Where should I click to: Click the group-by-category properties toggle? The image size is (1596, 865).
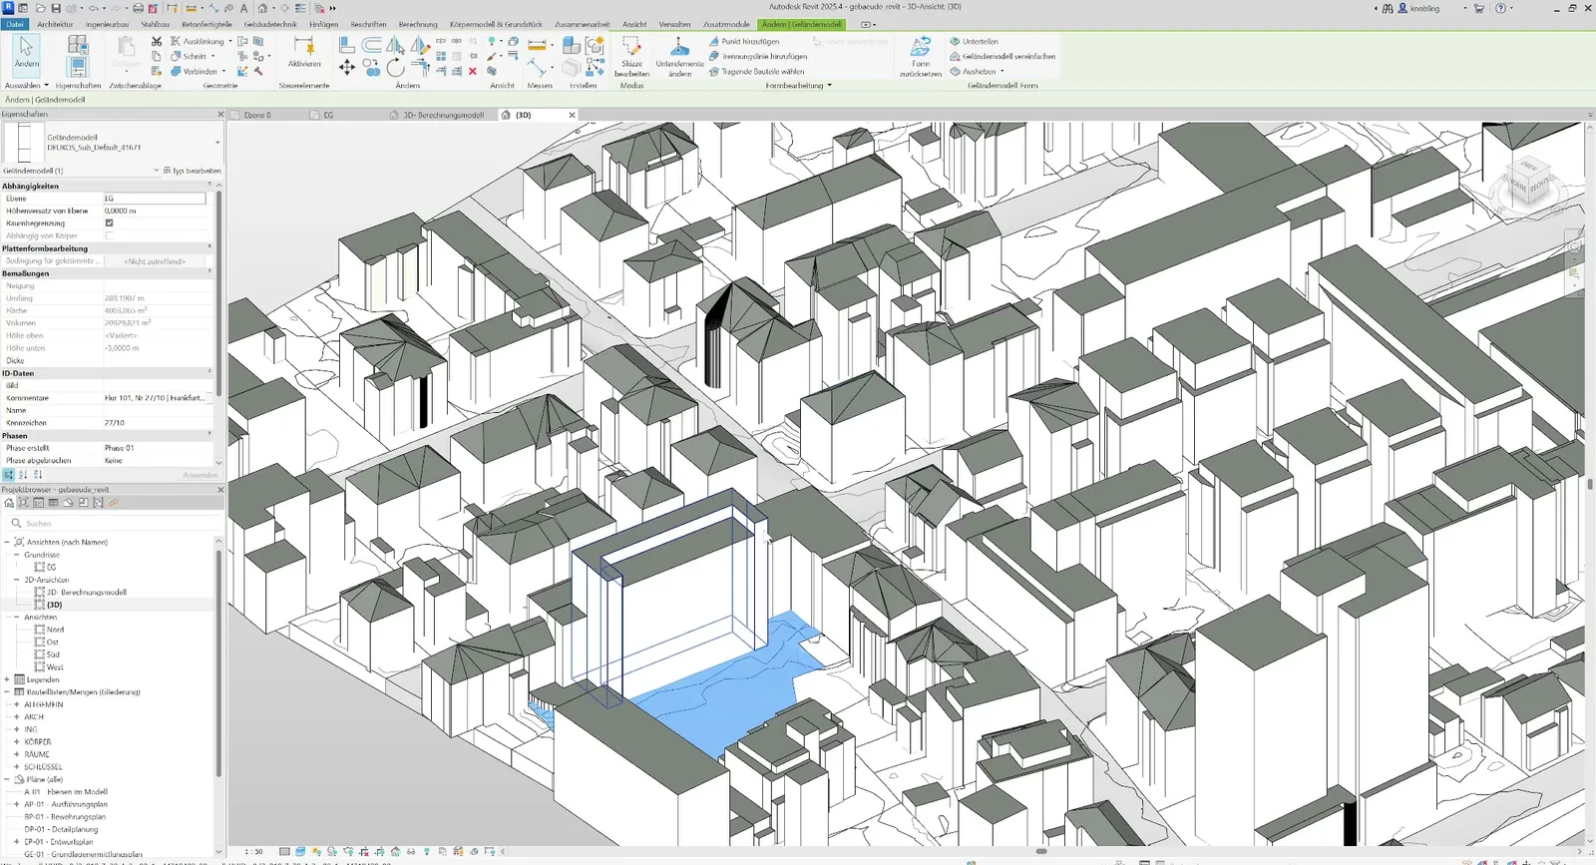coord(8,475)
